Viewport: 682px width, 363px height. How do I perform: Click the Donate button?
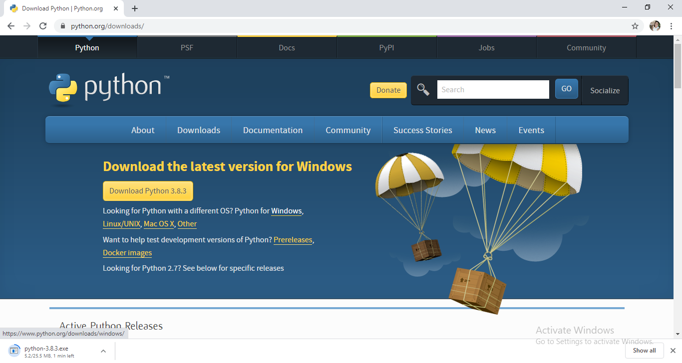[388, 90]
